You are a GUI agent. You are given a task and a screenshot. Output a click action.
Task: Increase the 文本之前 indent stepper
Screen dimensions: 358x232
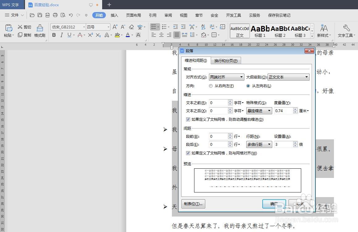click(x=230, y=101)
